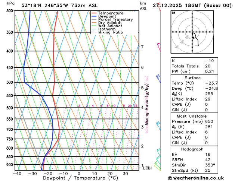Click the weatheronline.co.uk copyright text

click(196, 178)
